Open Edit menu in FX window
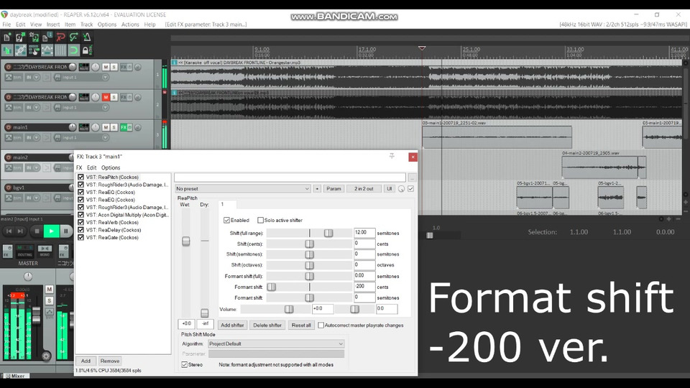The height and width of the screenshot is (388, 690). [91, 167]
